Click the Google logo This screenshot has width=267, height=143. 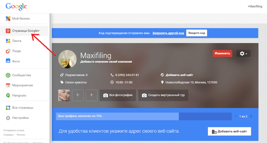coord(16,6)
